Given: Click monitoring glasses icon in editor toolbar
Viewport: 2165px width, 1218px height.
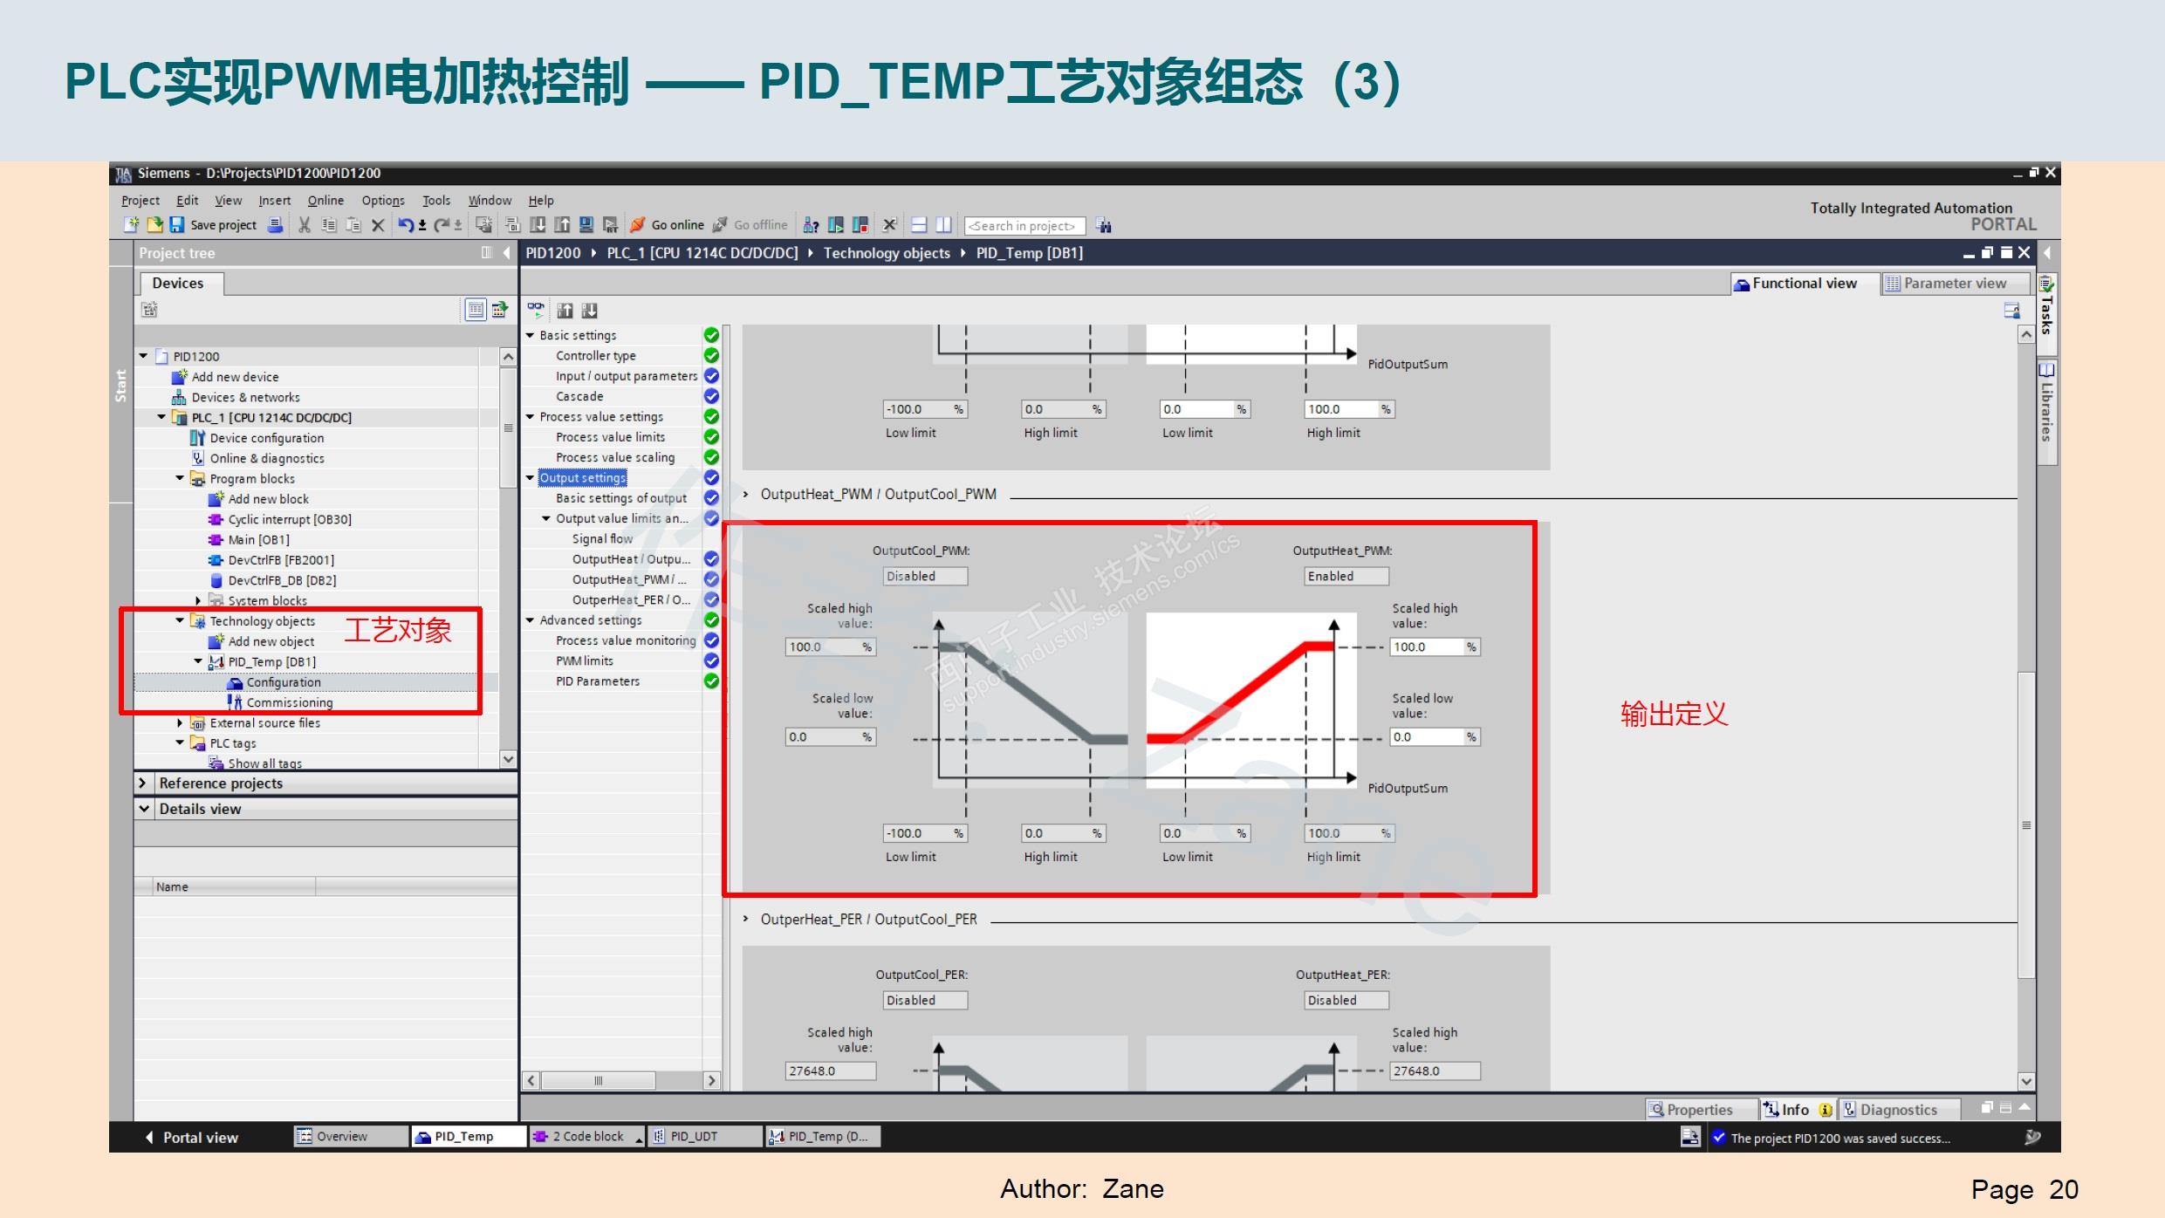Looking at the screenshot, I should point(536,310).
